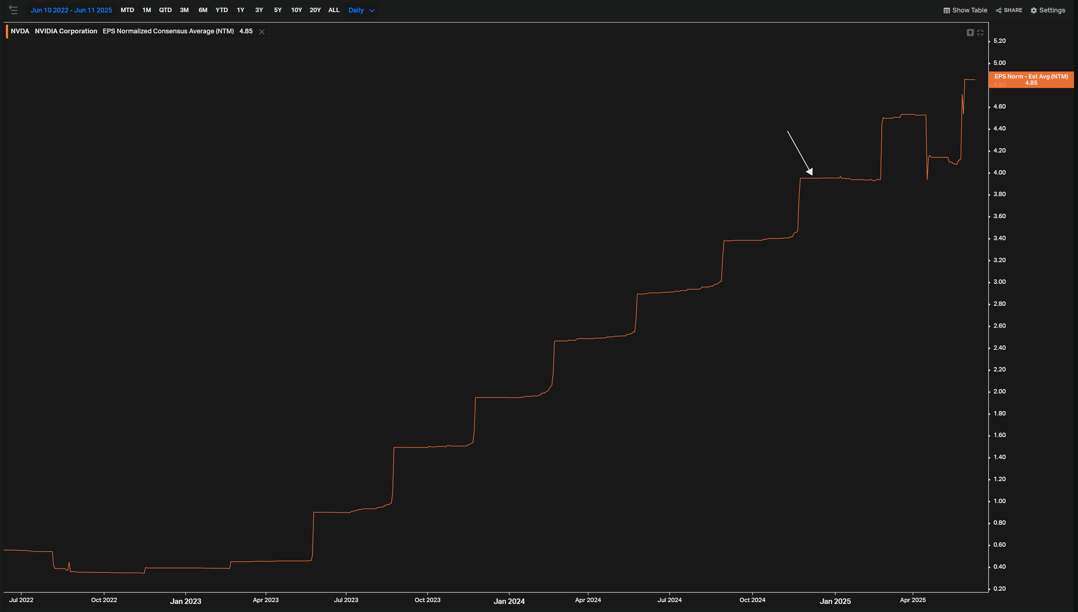Click the orange EPS Norm 4.85 value tag
1078x612 pixels.
(1030, 80)
